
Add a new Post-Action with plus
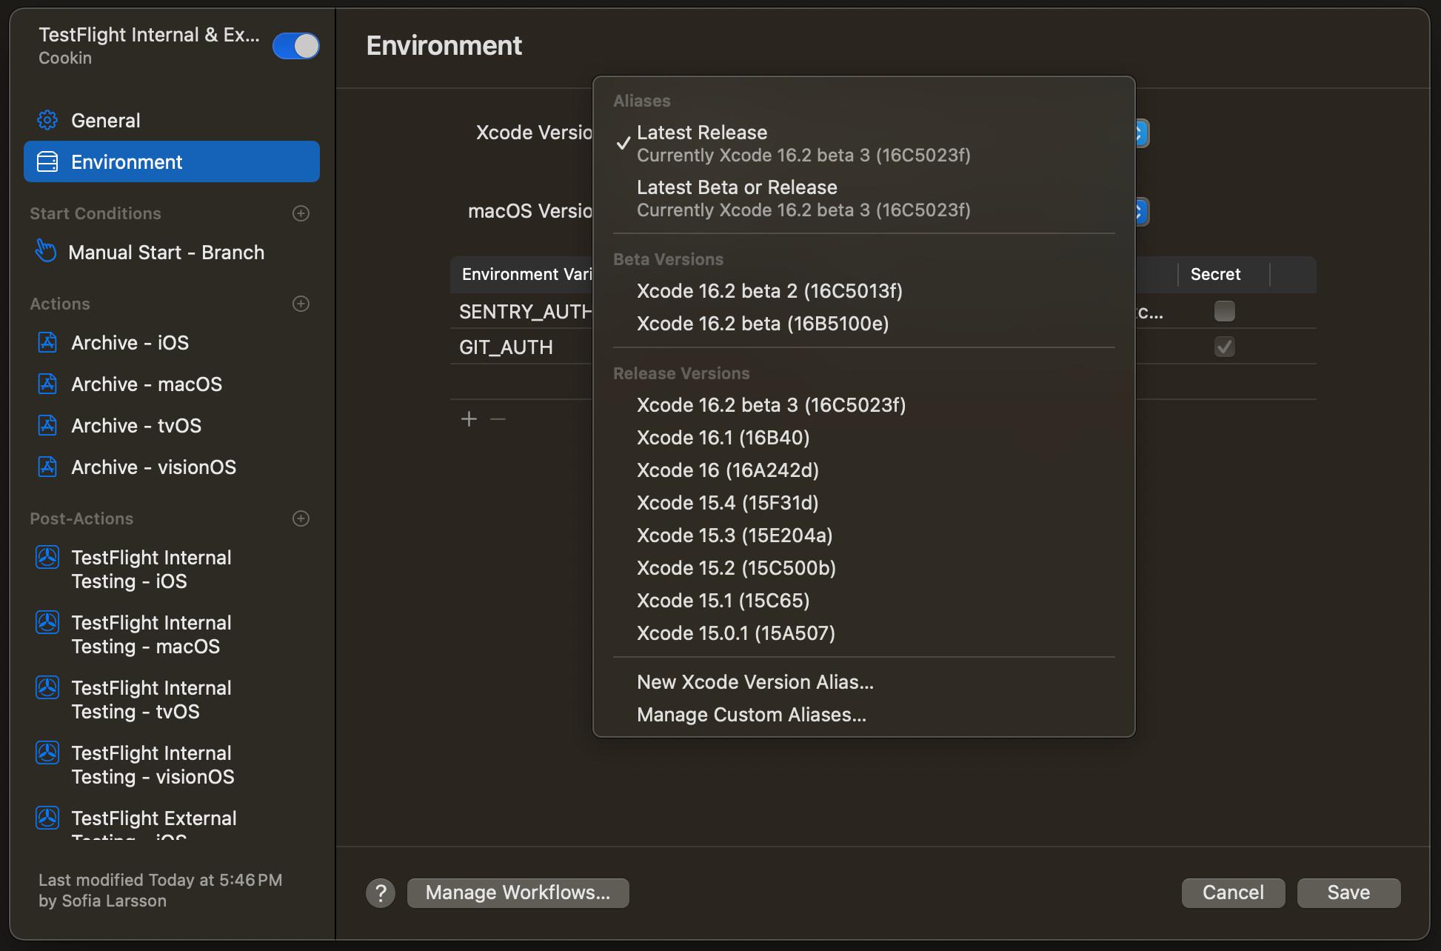[x=301, y=518]
